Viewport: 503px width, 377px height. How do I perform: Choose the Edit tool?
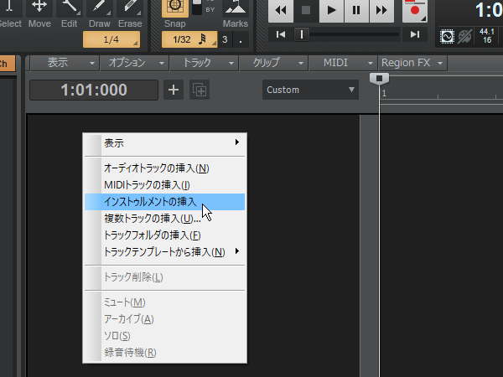point(69,14)
